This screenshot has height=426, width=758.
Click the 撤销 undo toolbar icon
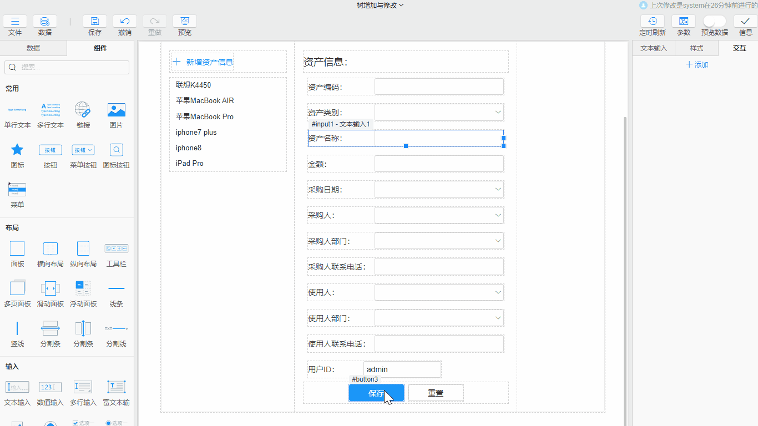(x=124, y=21)
